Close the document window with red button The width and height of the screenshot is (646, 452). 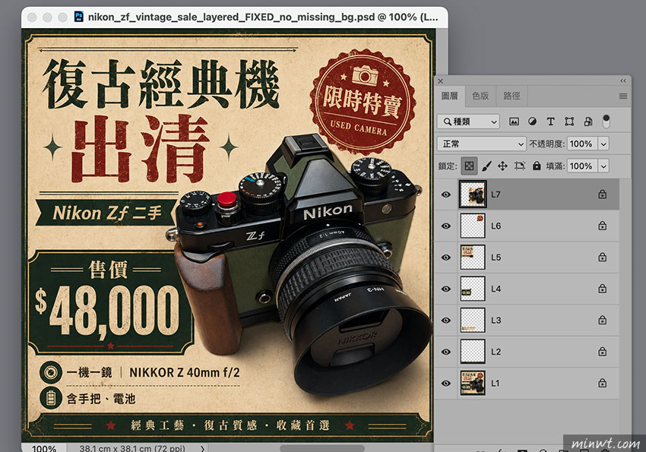point(32,17)
